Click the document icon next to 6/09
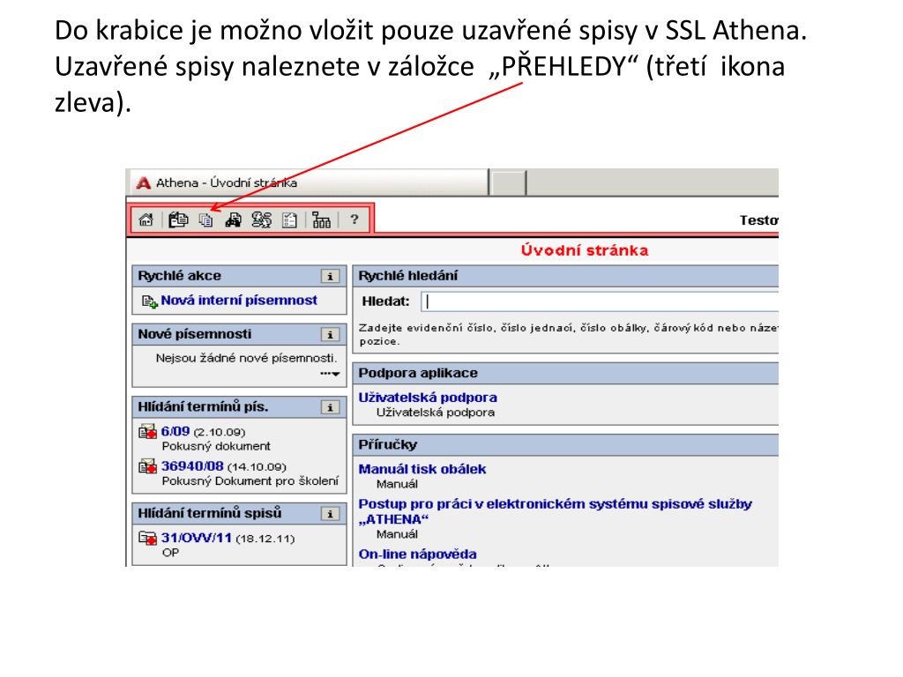Image resolution: width=903 pixels, height=677 pixels. point(148,431)
